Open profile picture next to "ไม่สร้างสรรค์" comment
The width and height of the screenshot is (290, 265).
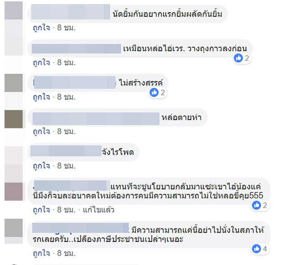pos(13,83)
